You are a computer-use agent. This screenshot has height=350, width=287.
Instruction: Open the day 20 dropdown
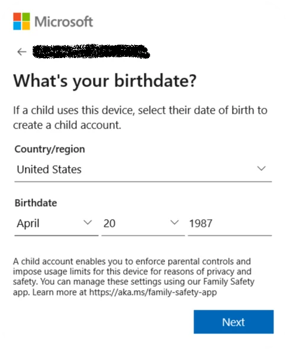[143, 223]
